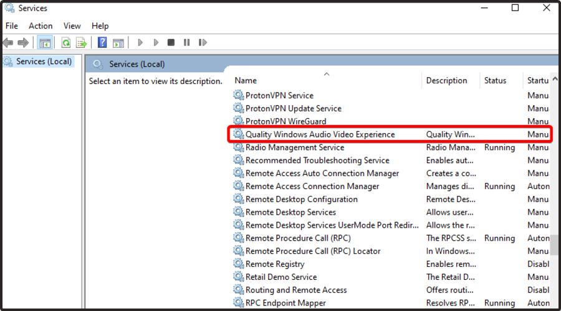Viewport: 561px width, 311px height.
Task: Click the Forward arrow toolbar icon
Action: pos(23,43)
